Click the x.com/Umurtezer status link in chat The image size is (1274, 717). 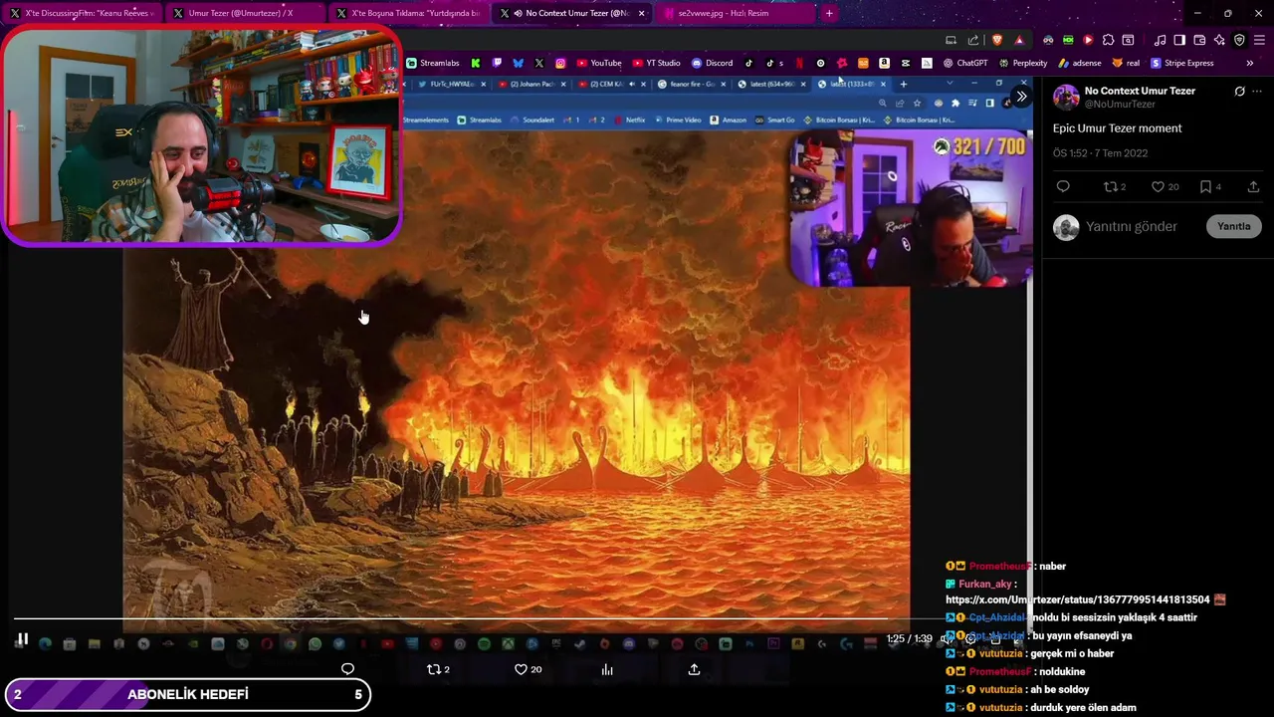(x=1078, y=599)
